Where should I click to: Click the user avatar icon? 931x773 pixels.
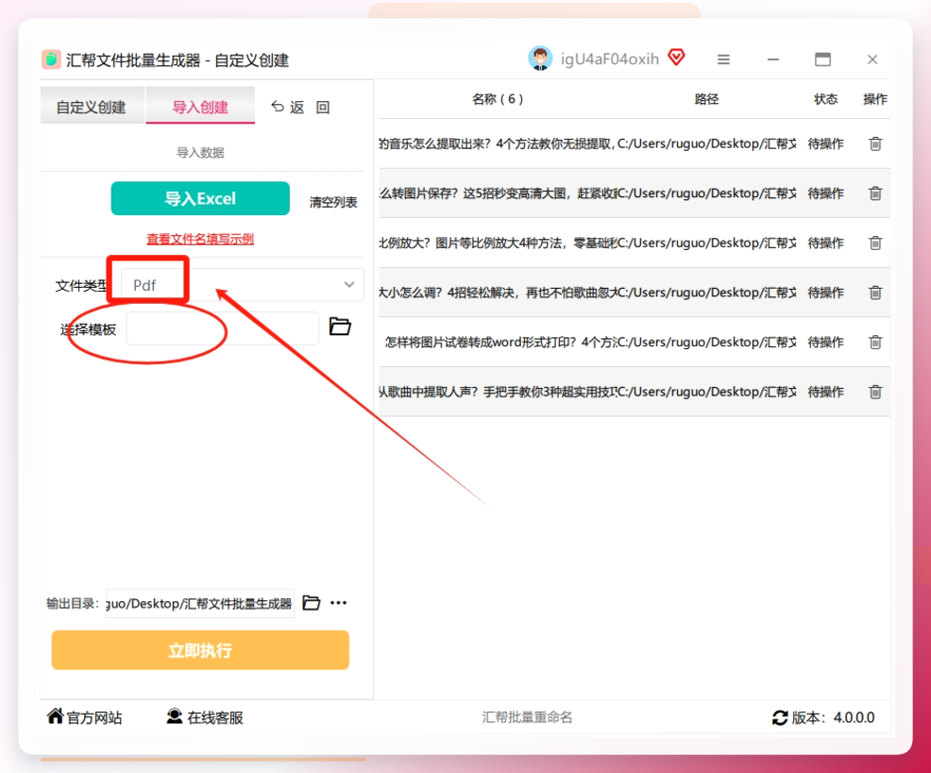[540, 59]
